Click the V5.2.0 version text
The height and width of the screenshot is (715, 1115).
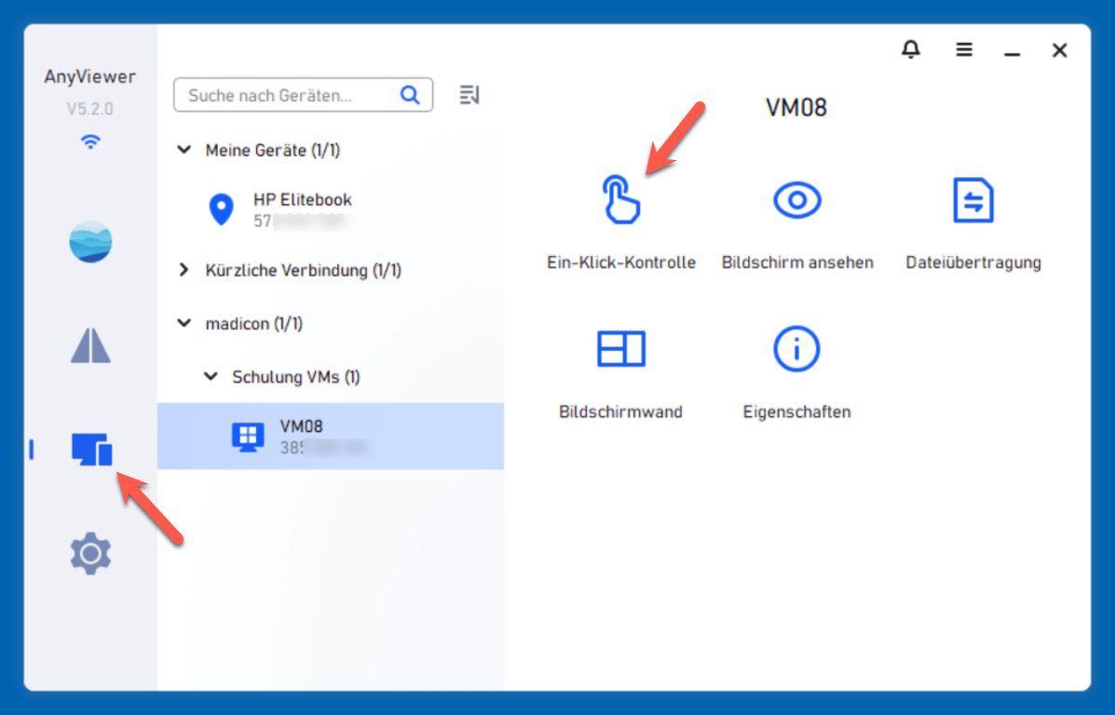pyautogui.click(x=90, y=109)
